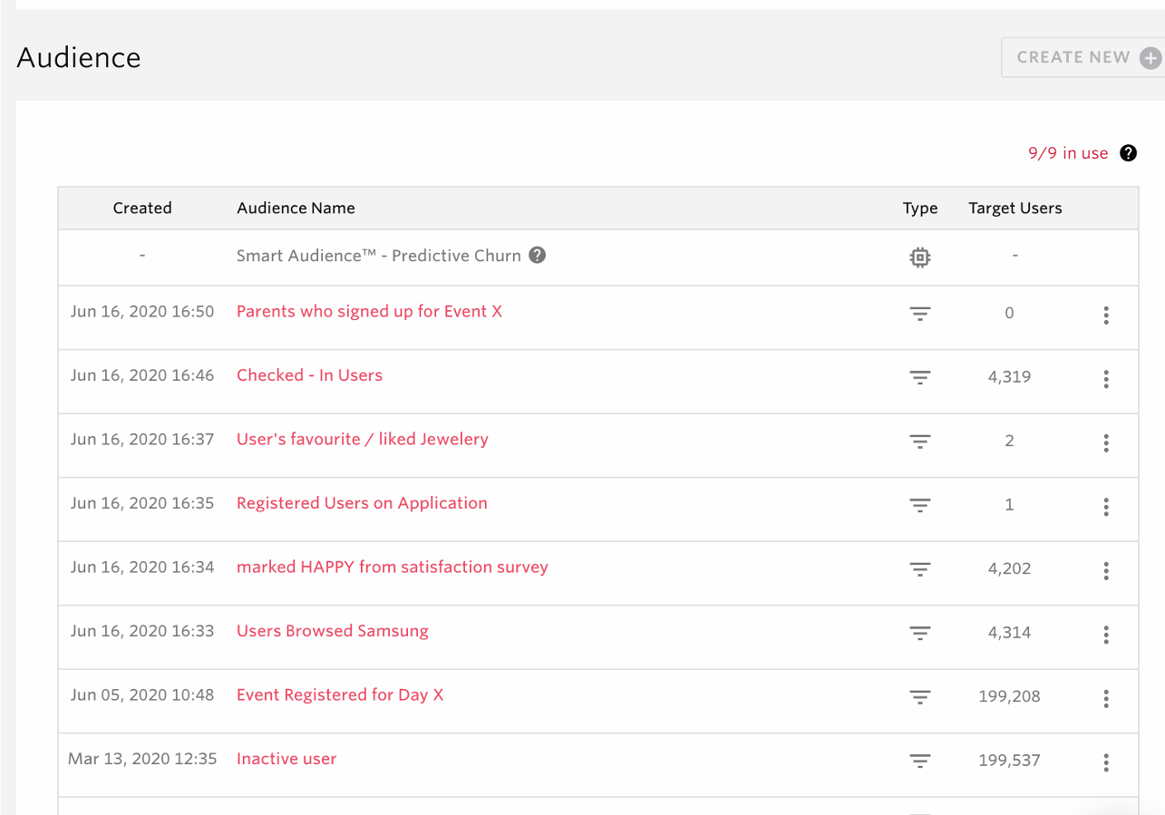Click filter type icon for Parents who signed up

[x=920, y=315]
